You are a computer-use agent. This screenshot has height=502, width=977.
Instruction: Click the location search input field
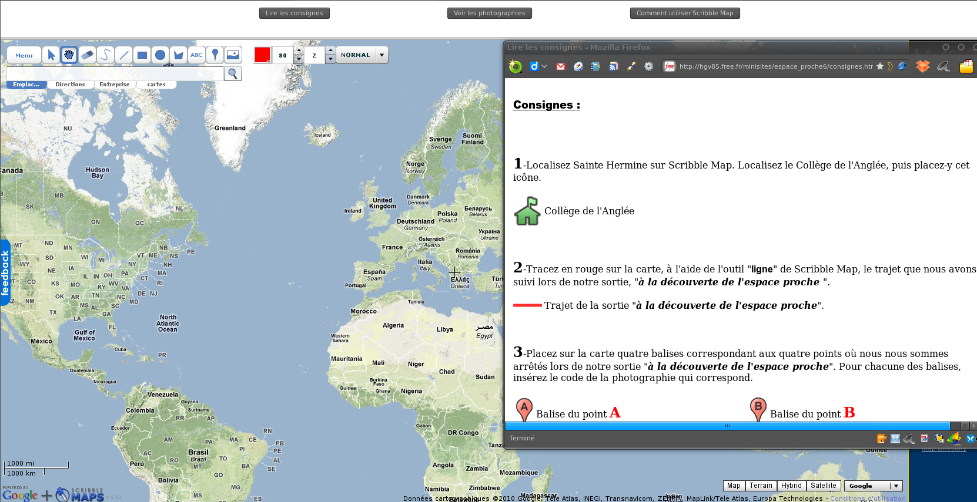115,73
